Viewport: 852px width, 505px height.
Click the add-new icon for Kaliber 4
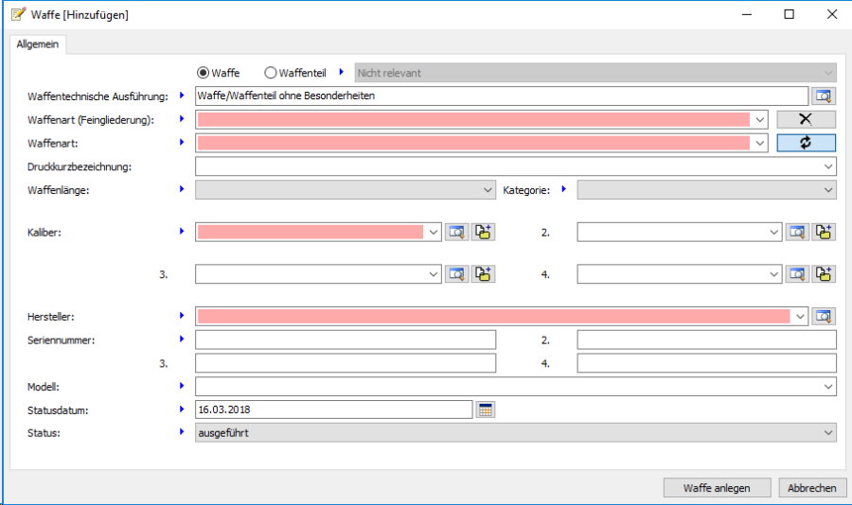[825, 273]
